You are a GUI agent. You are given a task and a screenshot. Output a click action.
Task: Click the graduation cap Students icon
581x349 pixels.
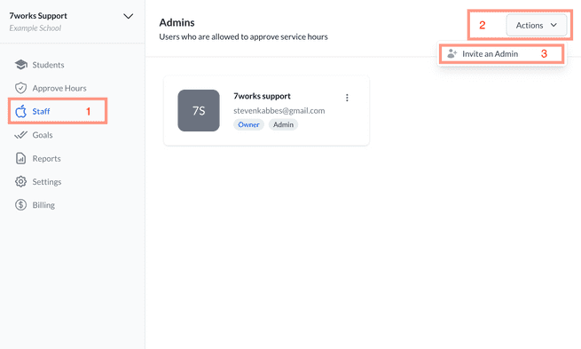pos(20,65)
